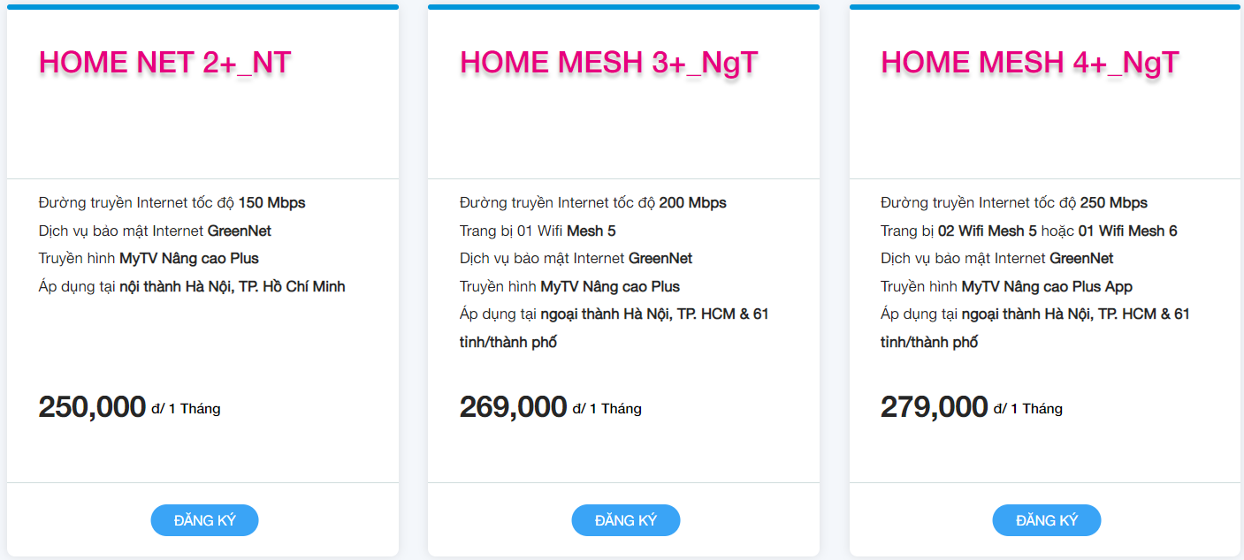Click GreenNet line in HOME MESH 4+_NgT card
This screenshot has height=560, width=1244.
tap(996, 259)
